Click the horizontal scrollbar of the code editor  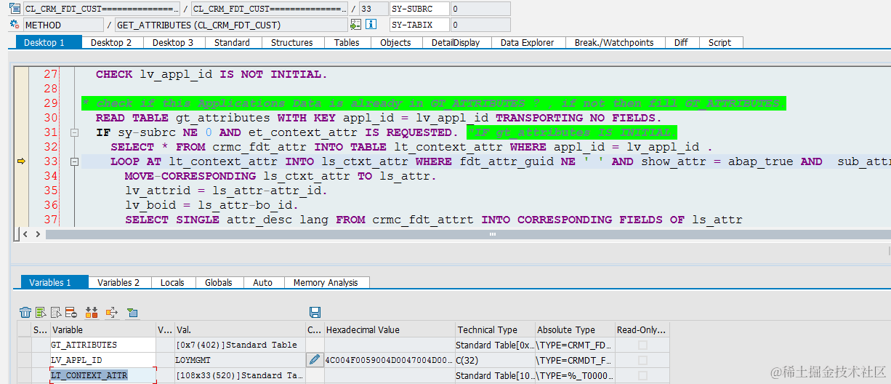tap(468, 234)
